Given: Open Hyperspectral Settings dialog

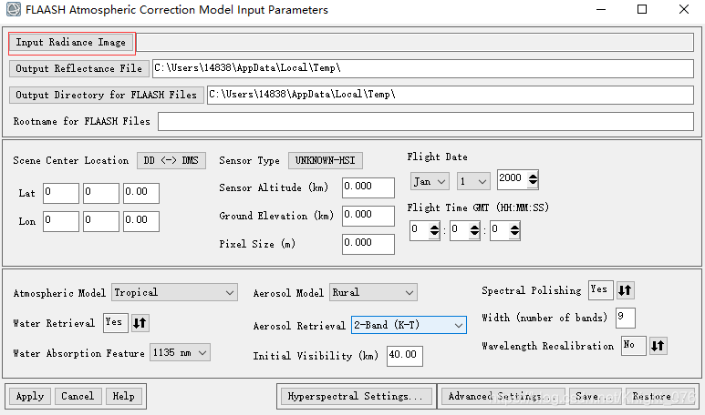Looking at the screenshot, I should tap(356, 397).
